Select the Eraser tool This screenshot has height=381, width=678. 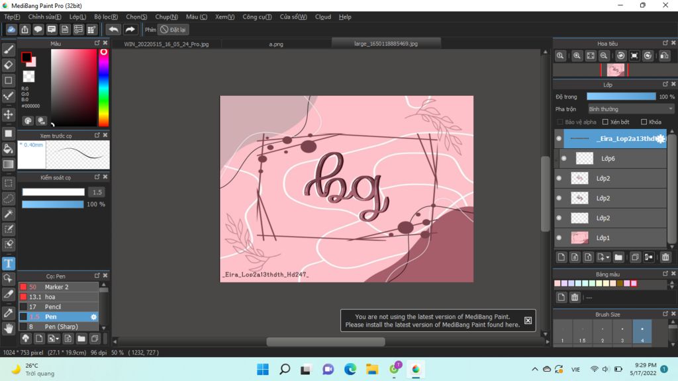8,65
